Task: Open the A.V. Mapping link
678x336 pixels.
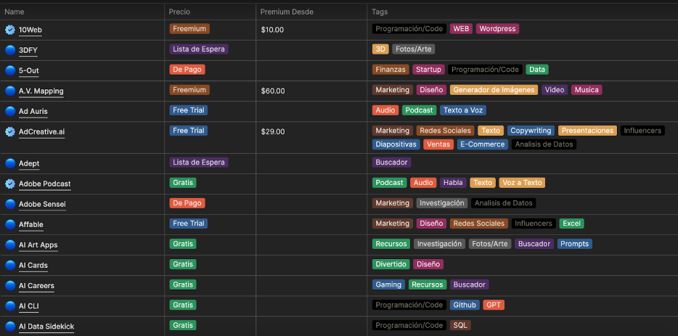Action: pyautogui.click(x=41, y=91)
